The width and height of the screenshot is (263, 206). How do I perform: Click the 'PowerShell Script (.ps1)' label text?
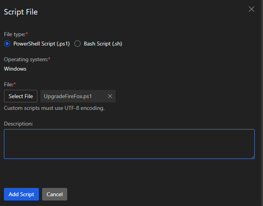click(41, 44)
